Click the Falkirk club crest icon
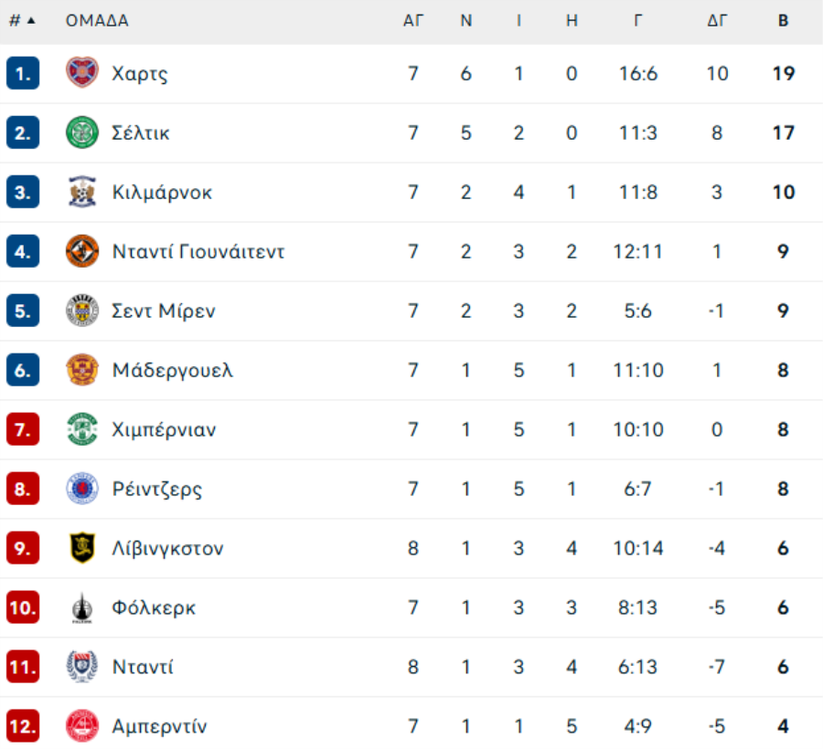823x749 pixels. tap(82, 607)
